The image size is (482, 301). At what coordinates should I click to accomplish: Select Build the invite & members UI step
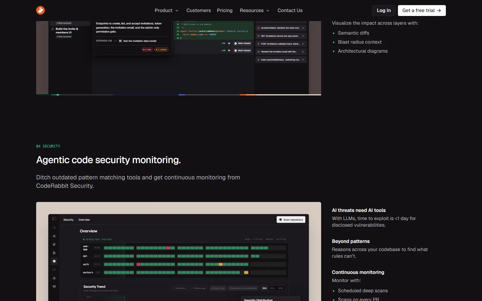click(67, 31)
